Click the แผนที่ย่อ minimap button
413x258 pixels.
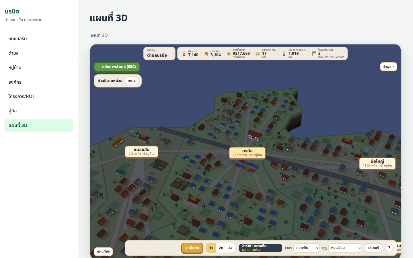(103, 251)
